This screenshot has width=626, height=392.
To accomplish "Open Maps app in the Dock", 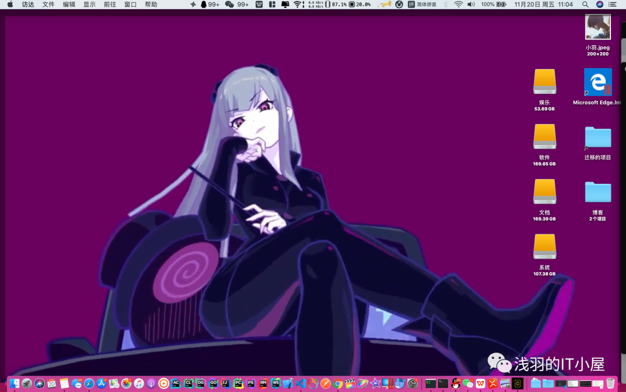I will 114,384.
